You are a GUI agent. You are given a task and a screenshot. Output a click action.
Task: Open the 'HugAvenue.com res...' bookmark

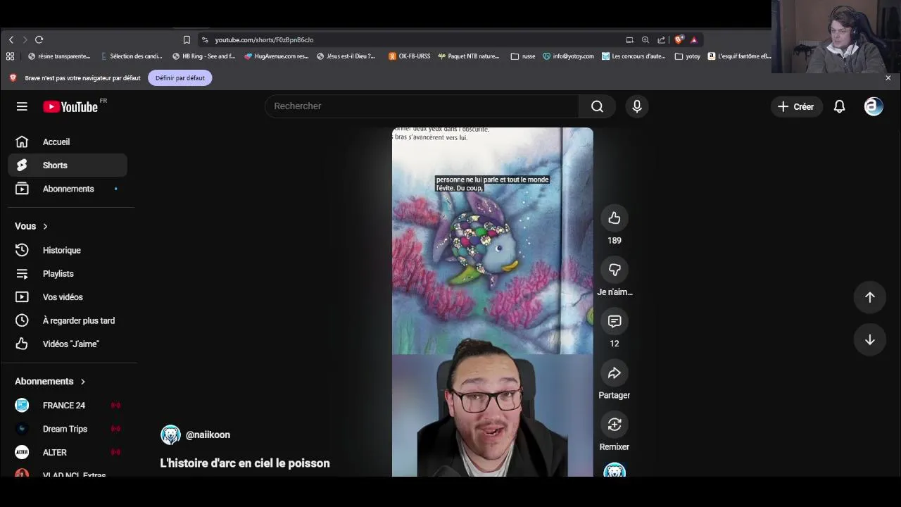click(276, 56)
